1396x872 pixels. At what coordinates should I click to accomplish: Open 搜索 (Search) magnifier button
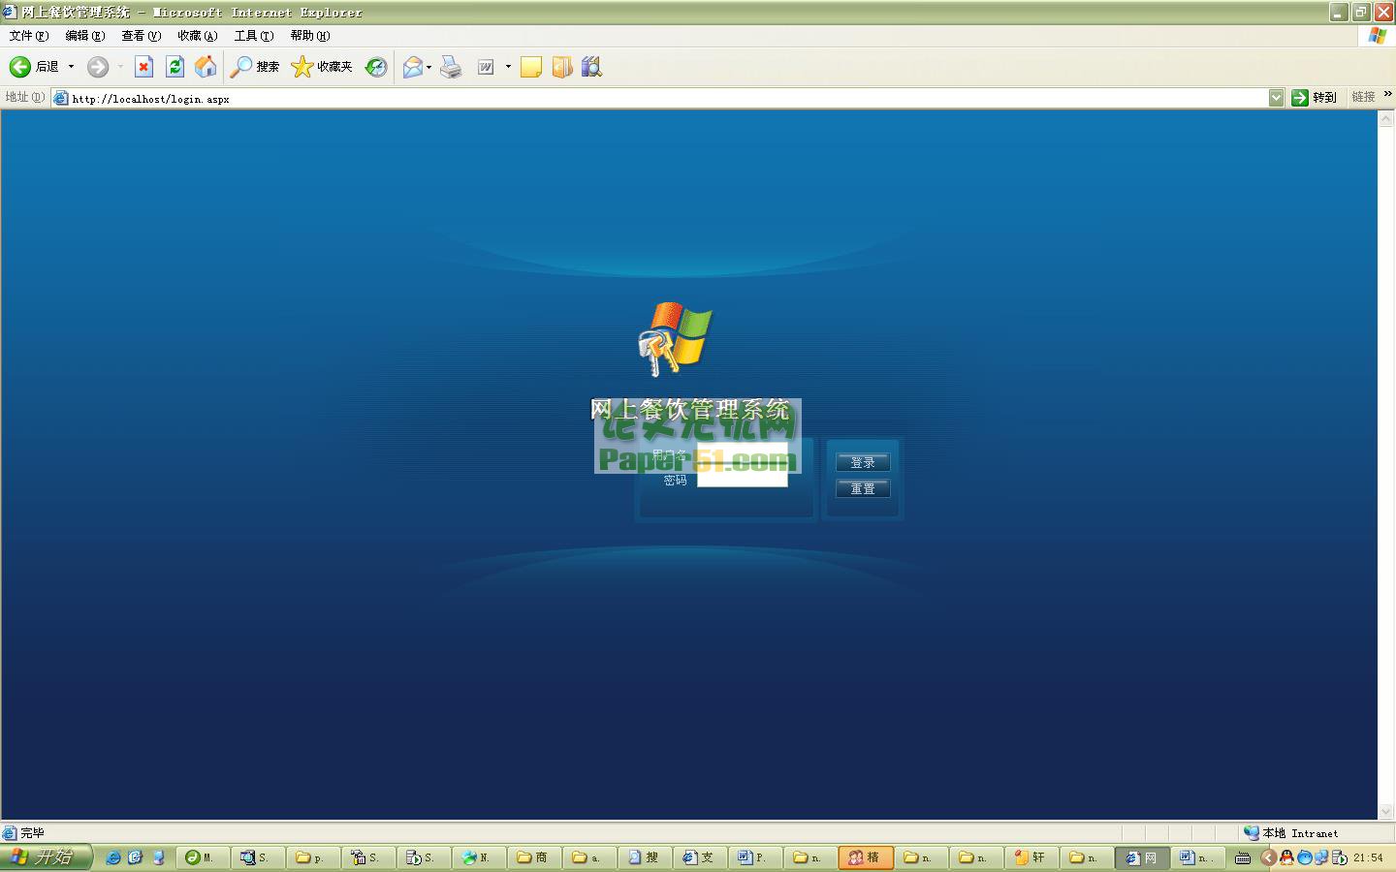pyautogui.click(x=255, y=66)
